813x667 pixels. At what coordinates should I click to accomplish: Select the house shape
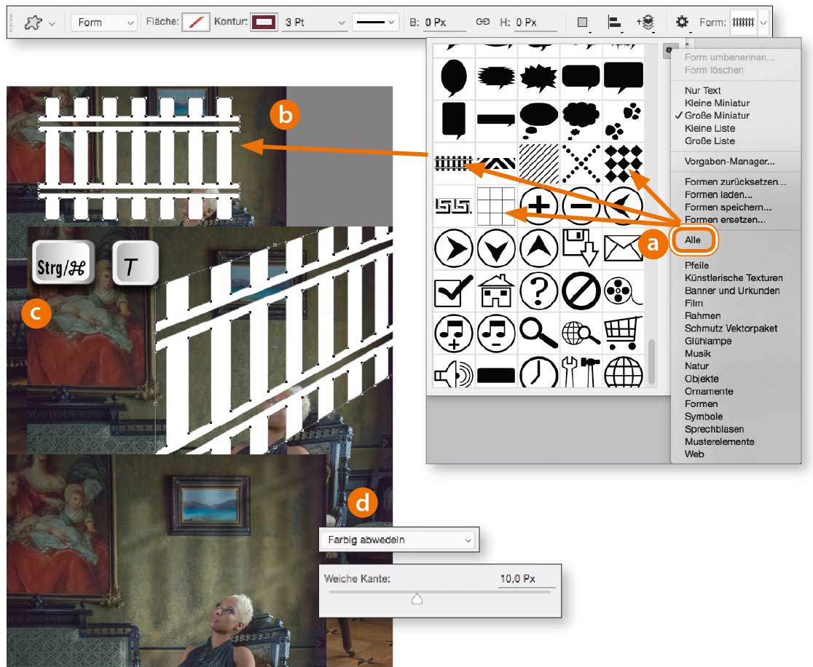(495, 291)
